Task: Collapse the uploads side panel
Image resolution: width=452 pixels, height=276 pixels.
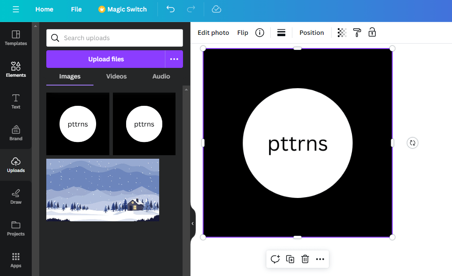Action: [192, 223]
